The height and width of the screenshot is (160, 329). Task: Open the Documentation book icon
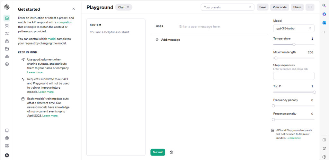click(7, 130)
